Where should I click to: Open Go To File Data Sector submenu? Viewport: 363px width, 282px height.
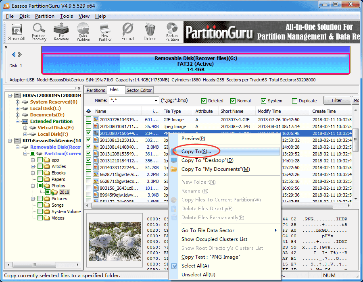225,230
